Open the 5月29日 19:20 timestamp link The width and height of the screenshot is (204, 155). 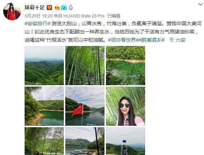(x=39, y=16)
